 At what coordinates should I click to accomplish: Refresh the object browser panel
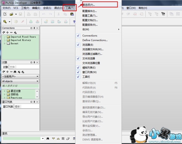4,72
